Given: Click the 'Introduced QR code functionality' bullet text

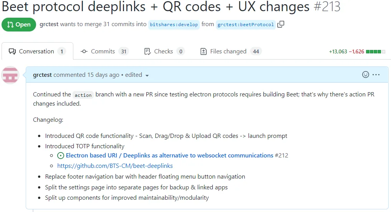Looking at the screenshot, I should 166,136.
